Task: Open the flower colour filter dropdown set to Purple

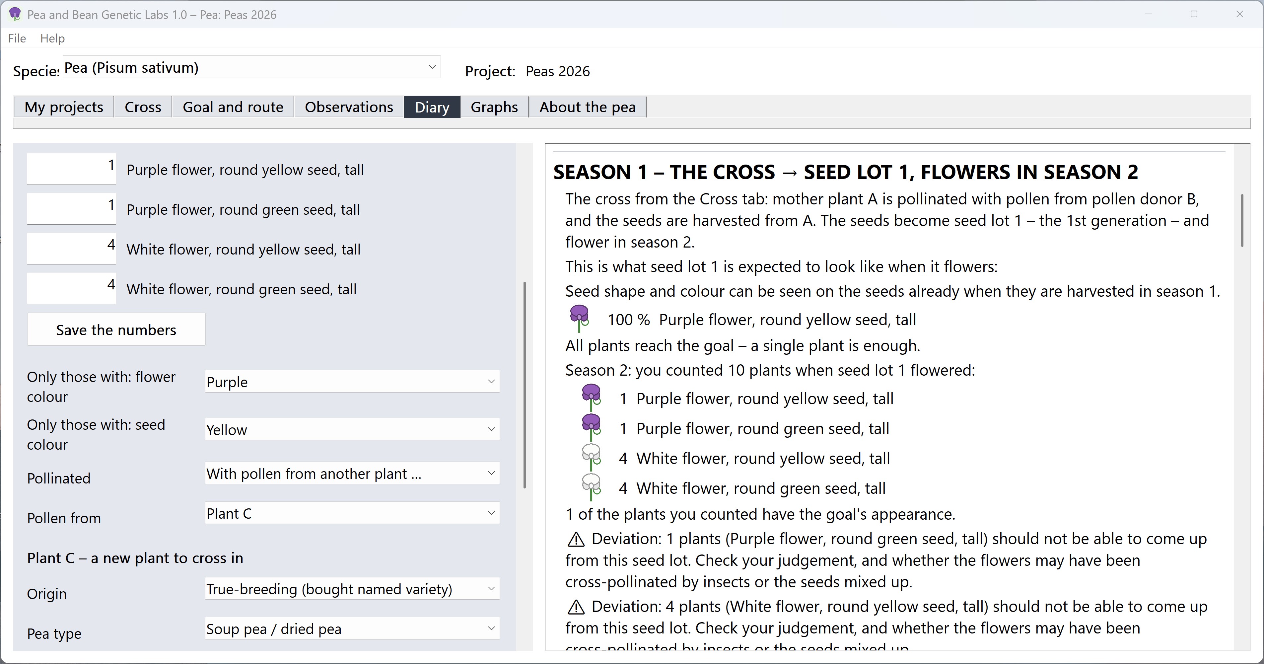Action: [x=352, y=382]
